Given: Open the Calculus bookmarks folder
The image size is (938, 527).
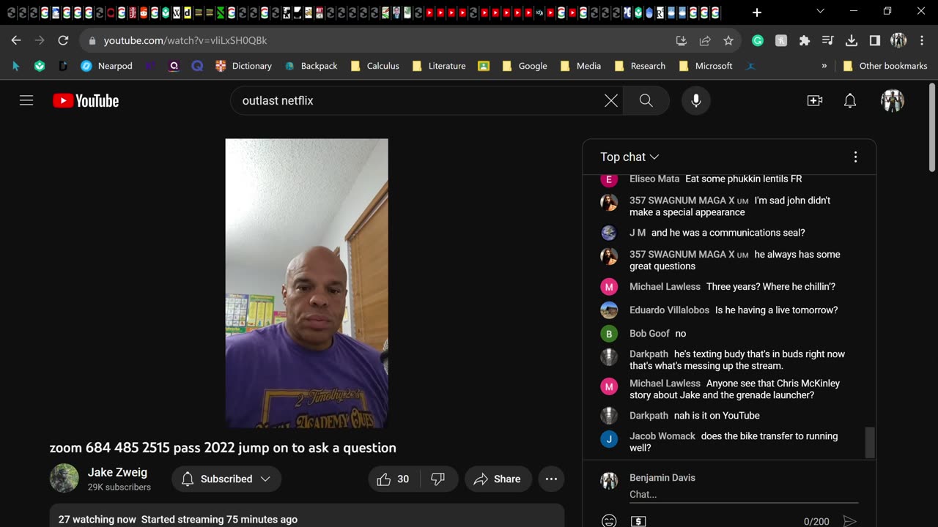Looking at the screenshot, I should pyautogui.click(x=374, y=66).
